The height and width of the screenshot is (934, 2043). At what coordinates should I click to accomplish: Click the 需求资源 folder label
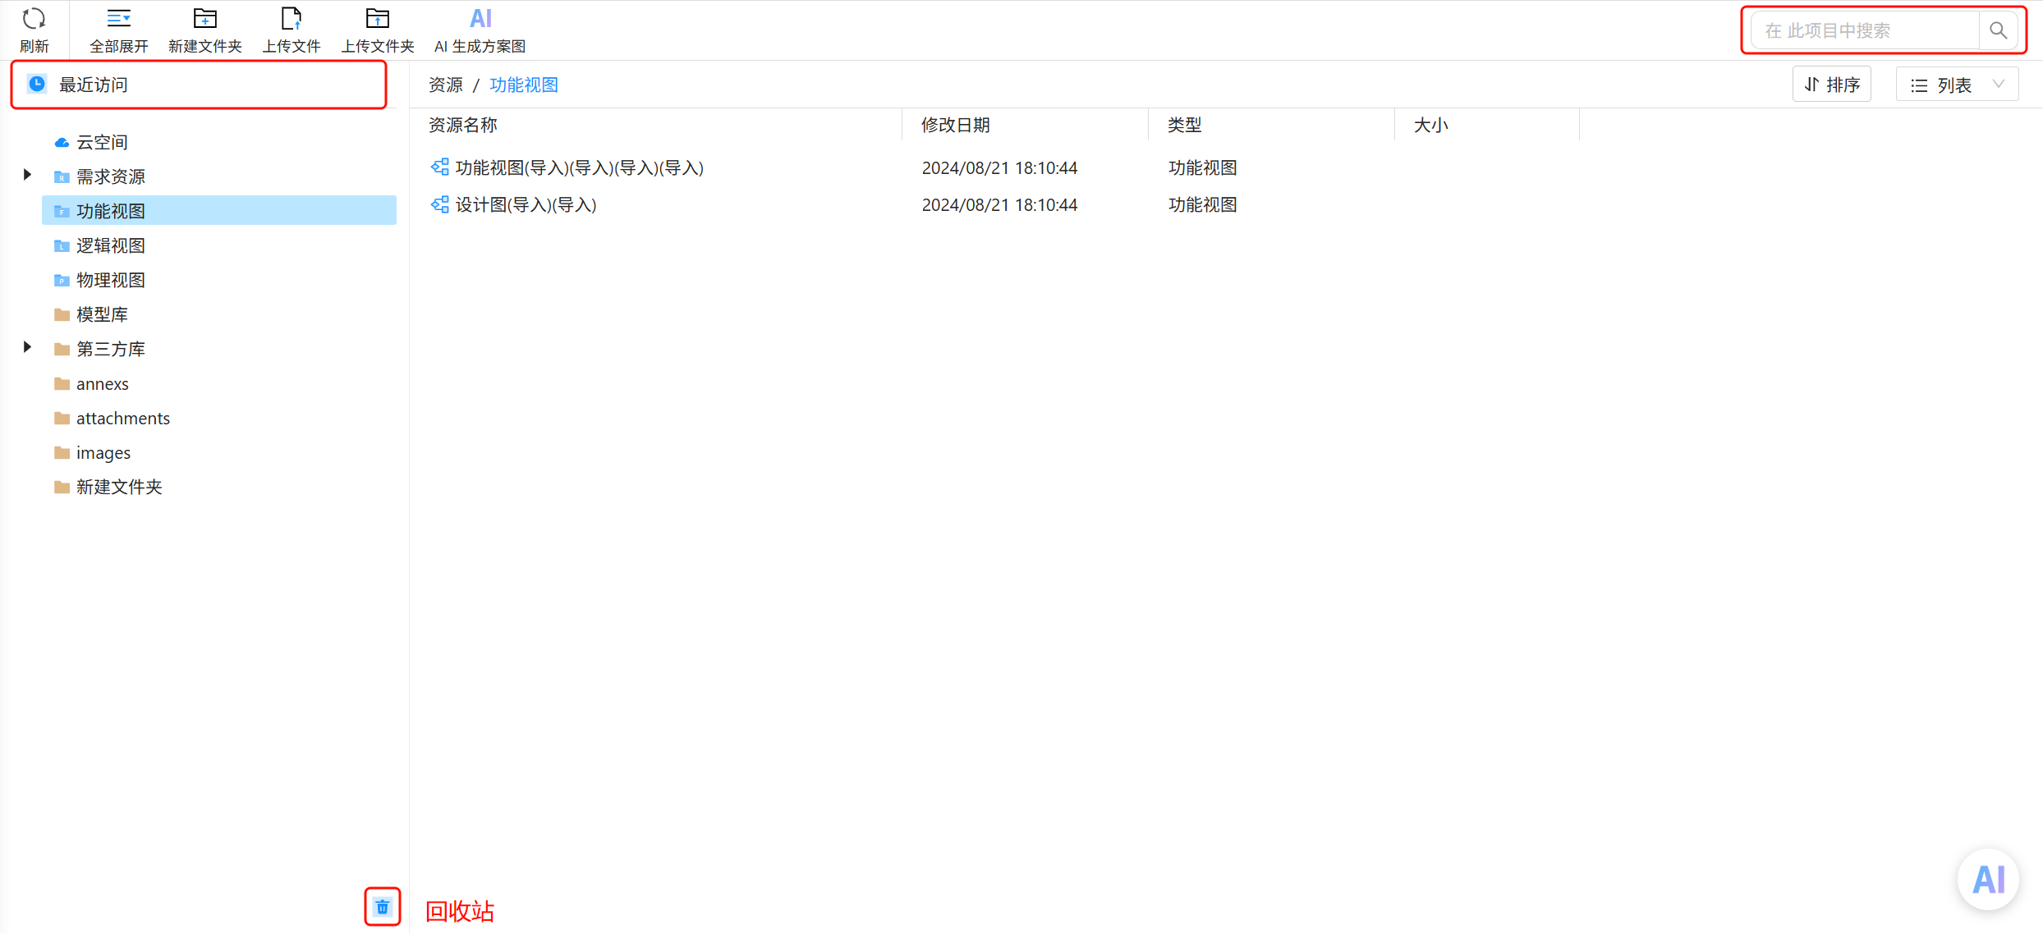pyautogui.click(x=111, y=177)
